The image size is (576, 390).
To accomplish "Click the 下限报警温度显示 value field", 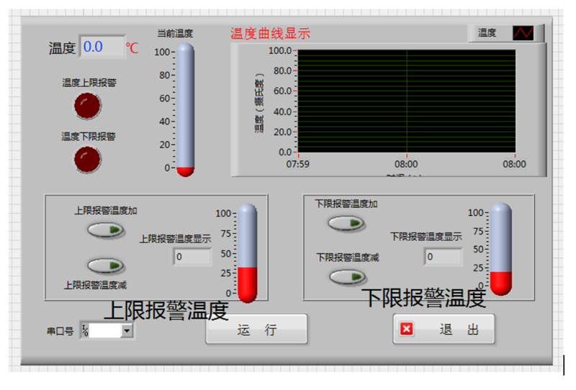I will [x=444, y=256].
